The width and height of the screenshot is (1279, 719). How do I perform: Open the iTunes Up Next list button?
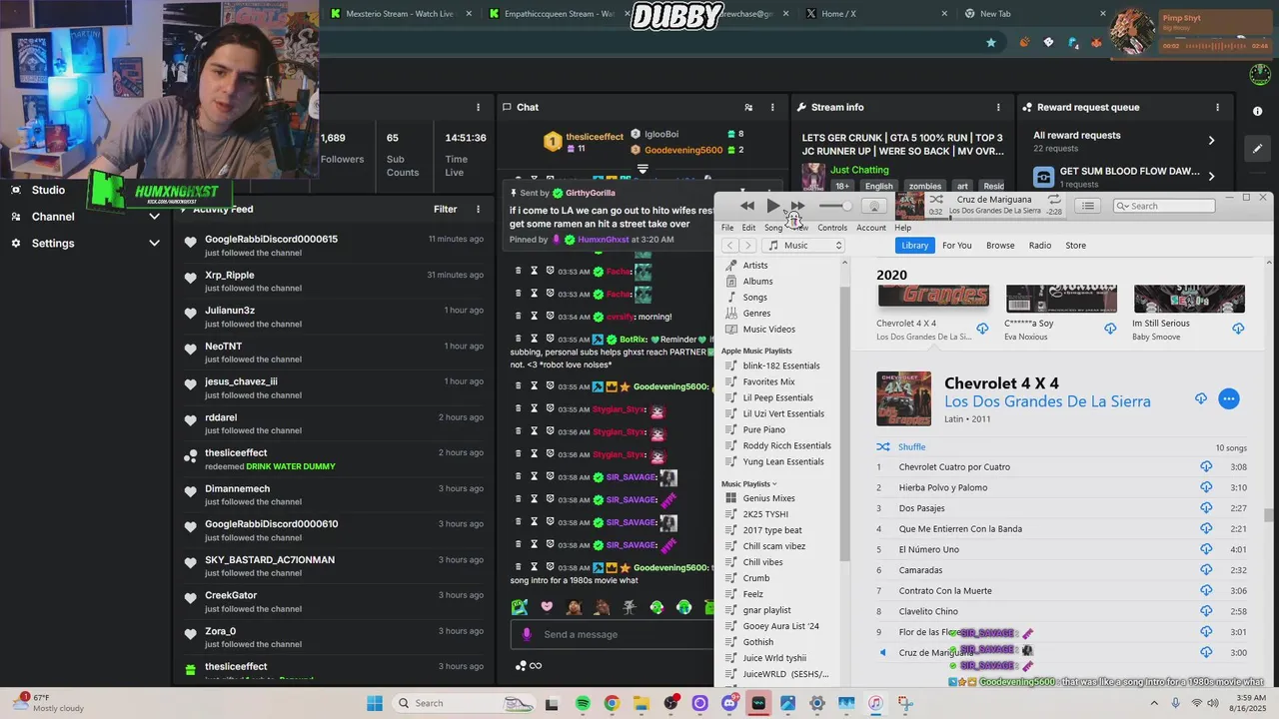coord(1087,206)
